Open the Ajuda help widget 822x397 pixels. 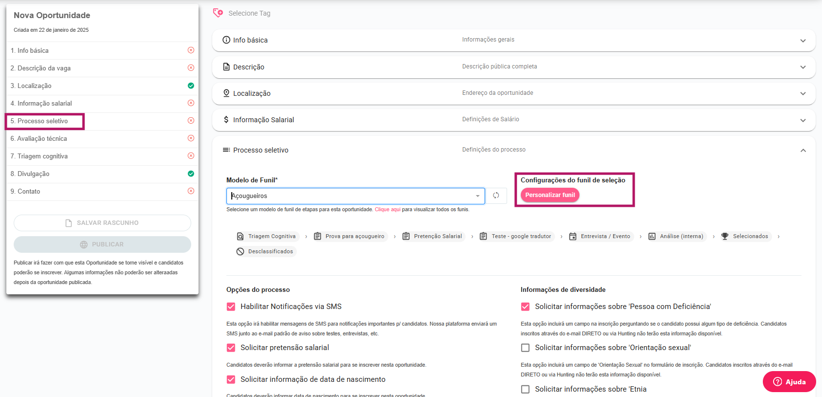pyautogui.click(x=789, y=382)
